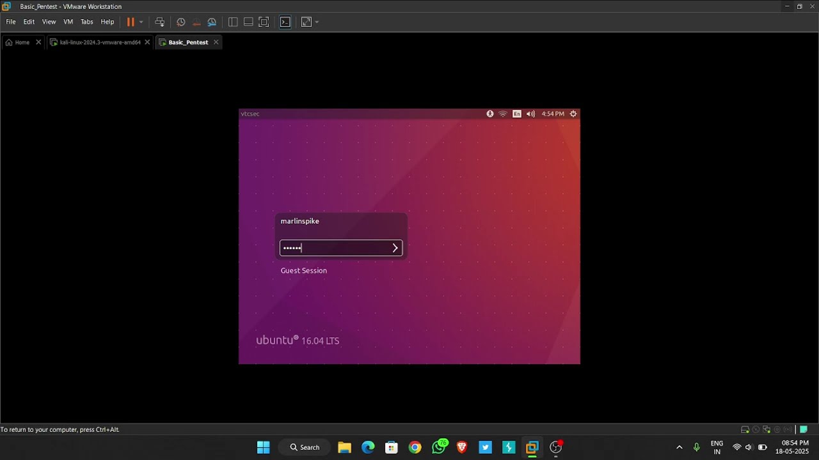Open File Explorer from the taskbar
This screenshot has width=819, height=460.
(x=345, y=447)
